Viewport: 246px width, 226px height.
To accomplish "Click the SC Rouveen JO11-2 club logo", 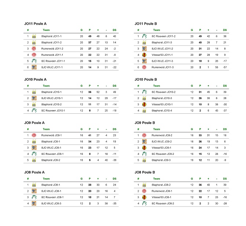I will pyautogui.click(x=144, y=36).
